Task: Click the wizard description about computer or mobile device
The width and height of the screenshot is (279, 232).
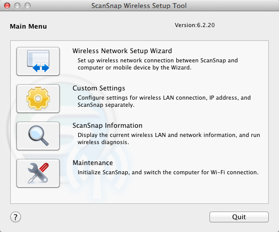Action: [x=158, y=64]
